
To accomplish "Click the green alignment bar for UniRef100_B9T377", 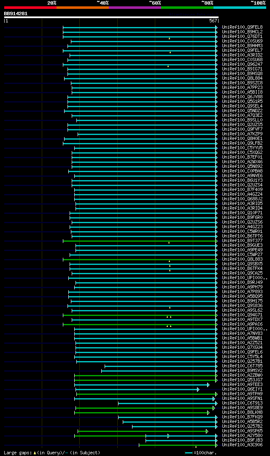I will coord(140,241).
